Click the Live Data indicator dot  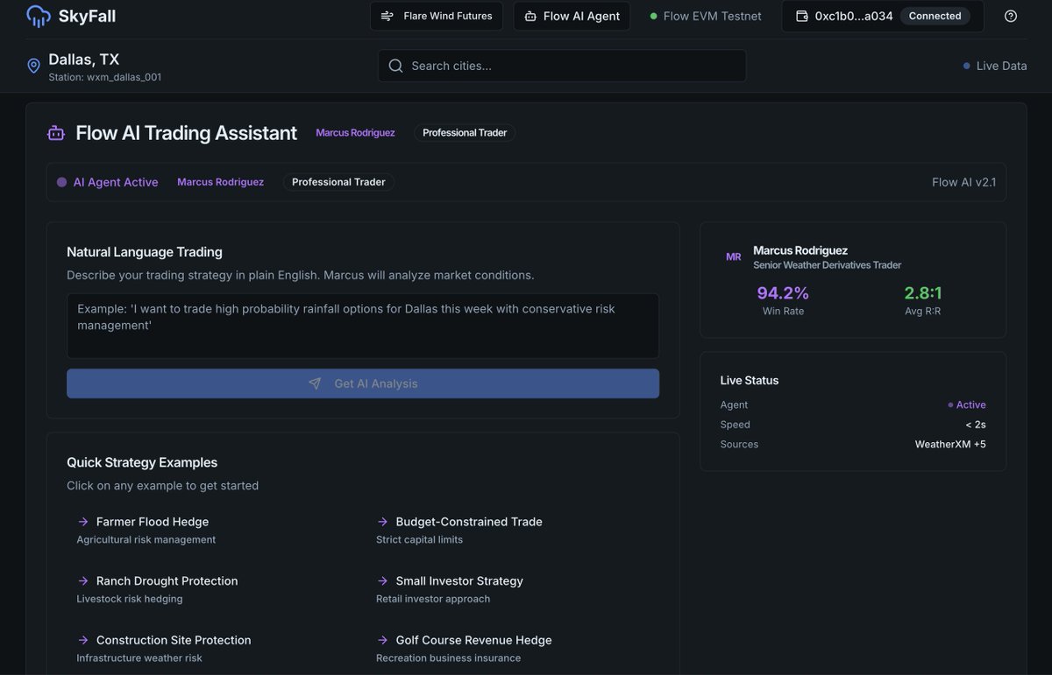click(967, 66)
